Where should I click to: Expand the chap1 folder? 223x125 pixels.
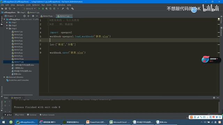(7, 22)
